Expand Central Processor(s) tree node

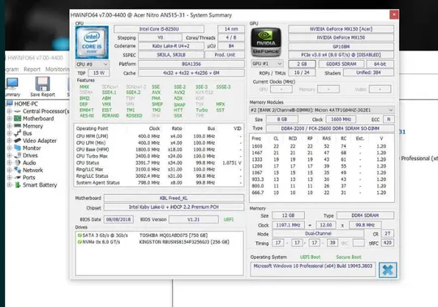tap(9, 111)
